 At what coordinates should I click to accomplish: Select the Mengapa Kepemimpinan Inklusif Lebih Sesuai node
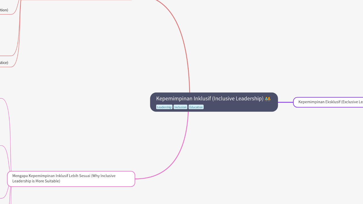[71, 179]
